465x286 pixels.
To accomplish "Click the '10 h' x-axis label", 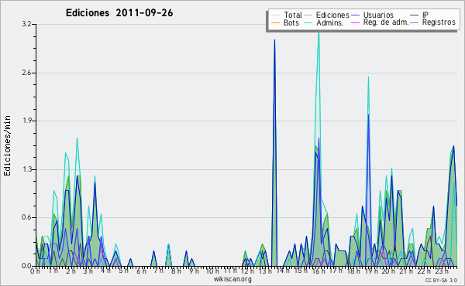I will coord(212,271).
